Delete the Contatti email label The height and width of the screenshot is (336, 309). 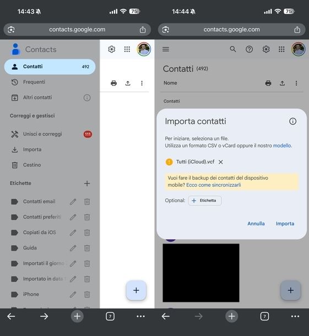(87, 202)
